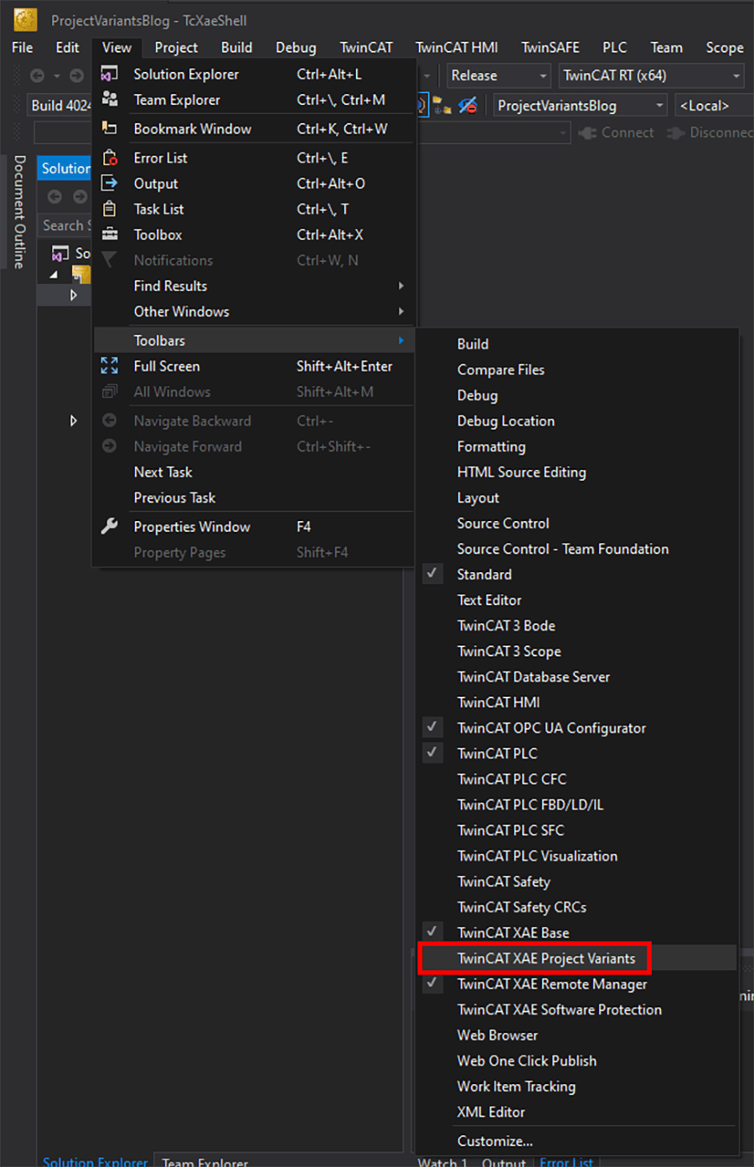Click the Connect plug icon
754x1167 pixels.
588,132
